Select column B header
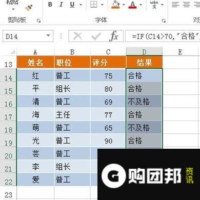Screen dimensions: 200x200 [72, 52]
